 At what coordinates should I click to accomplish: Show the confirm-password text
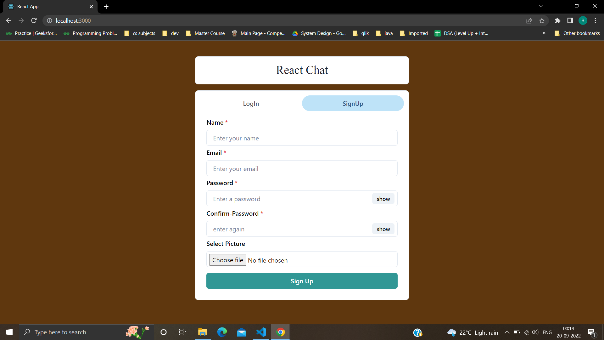tap(383, 229)
